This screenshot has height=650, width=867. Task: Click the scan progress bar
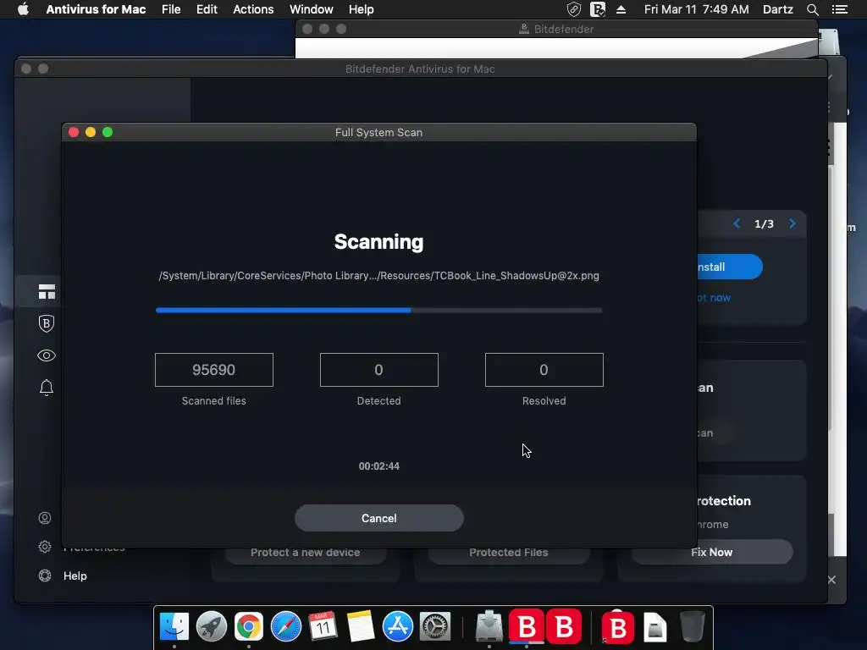click(378, 311)
